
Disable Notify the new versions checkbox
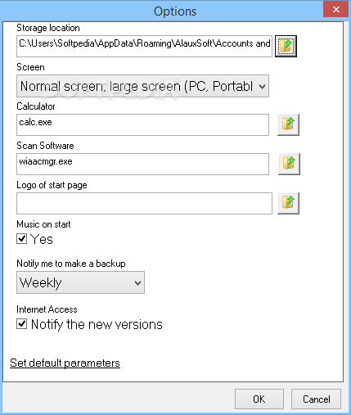[21, 324]
